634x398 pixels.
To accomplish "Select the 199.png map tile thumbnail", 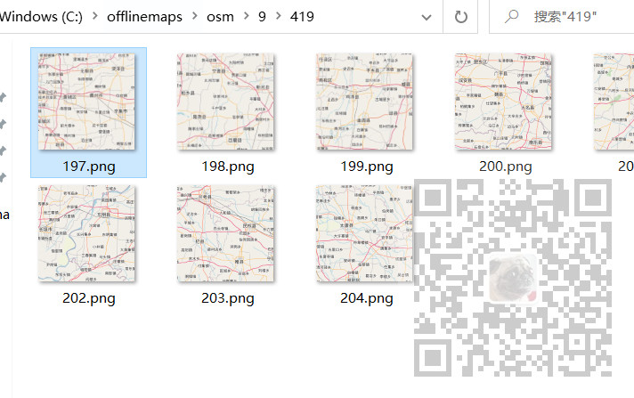I will click(x=364, y=102).
